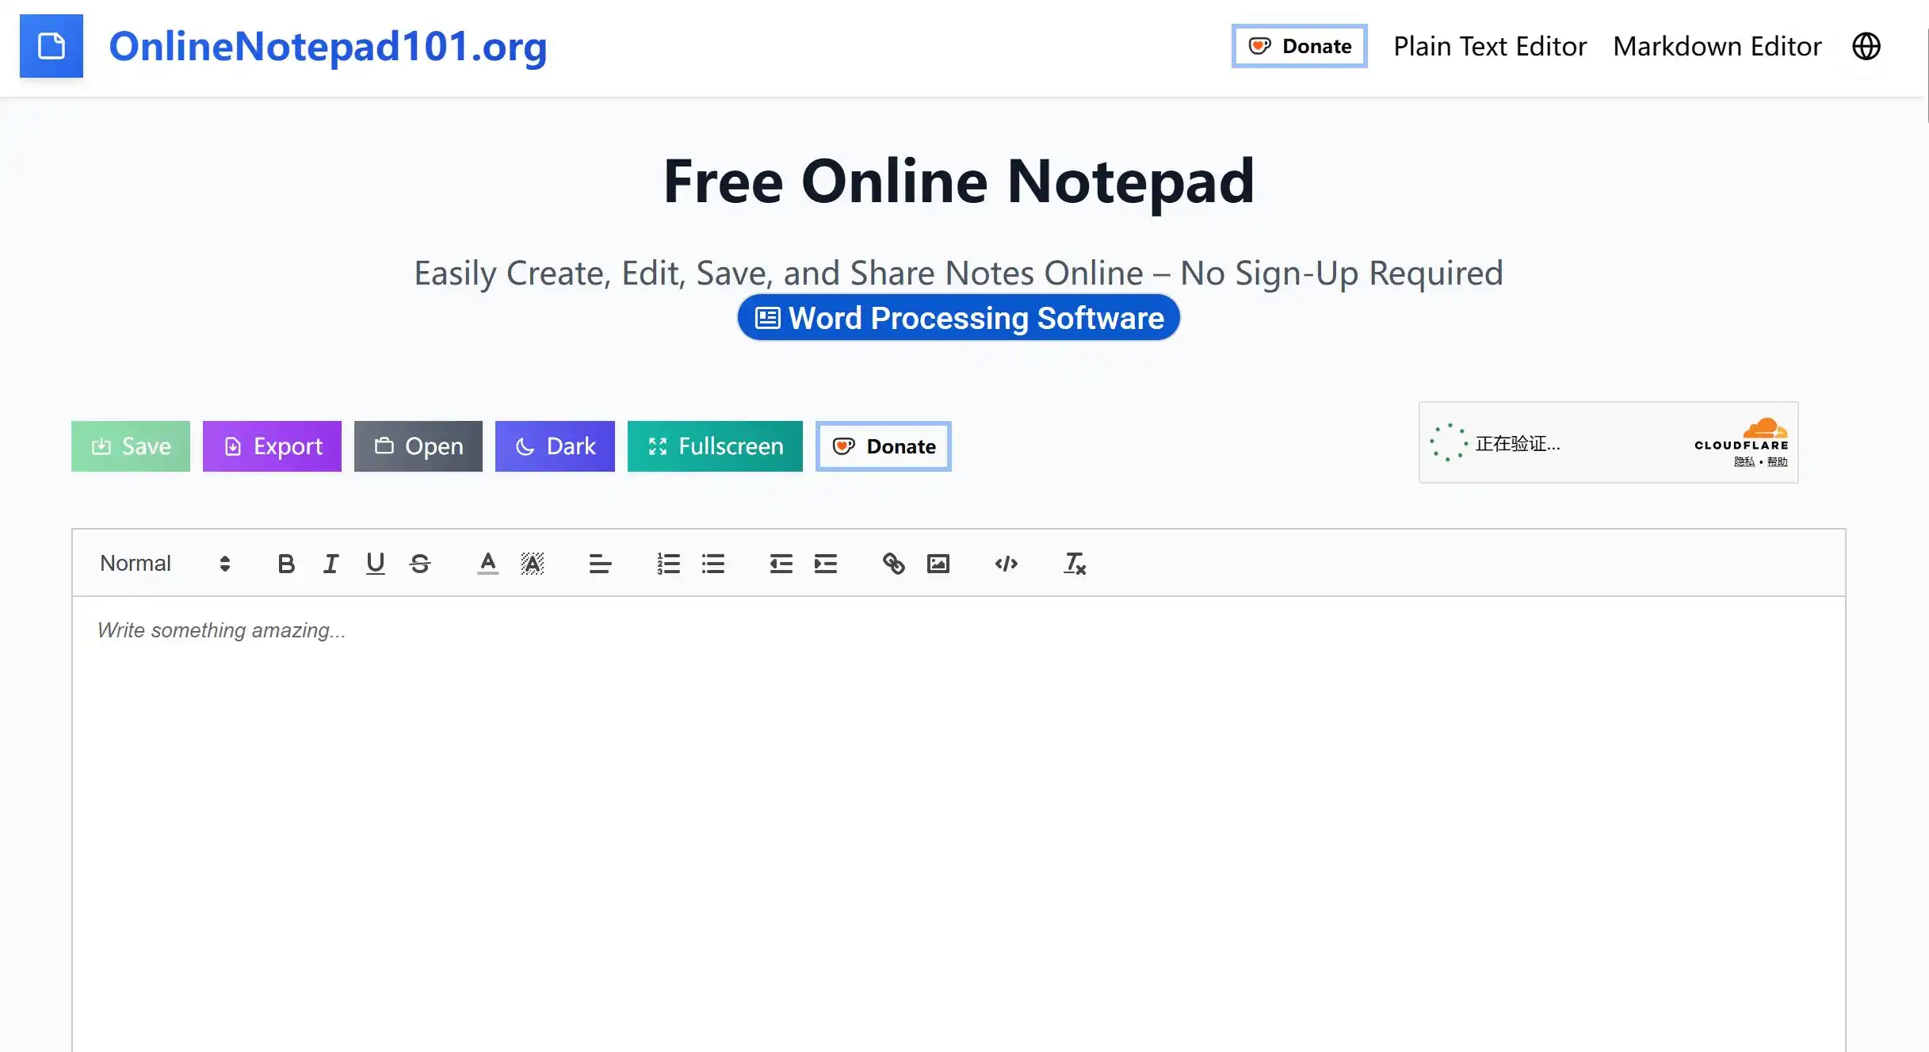Image resolution: width=1929 pixels, height=1052 pixels.
Task: Click the Save button
Action: (x=131, y=446)
